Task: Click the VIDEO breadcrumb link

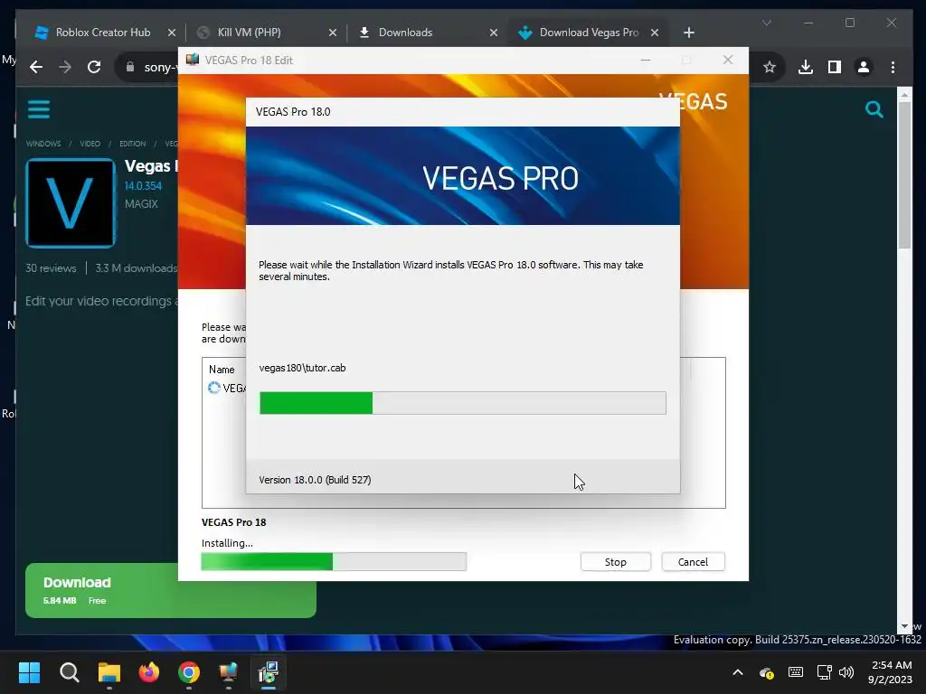Action: 90,144
